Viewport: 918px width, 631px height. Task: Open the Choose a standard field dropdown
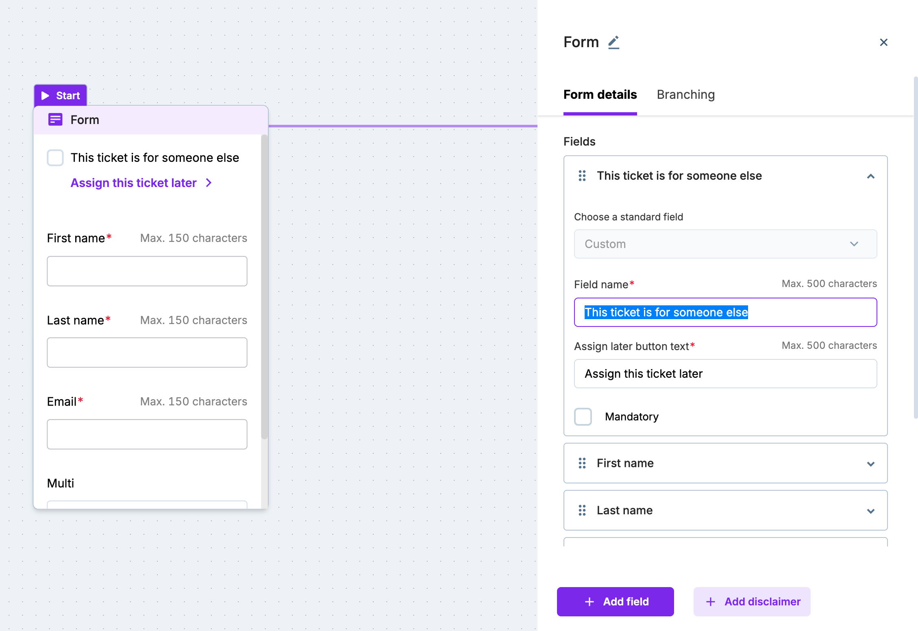[725, 244]
